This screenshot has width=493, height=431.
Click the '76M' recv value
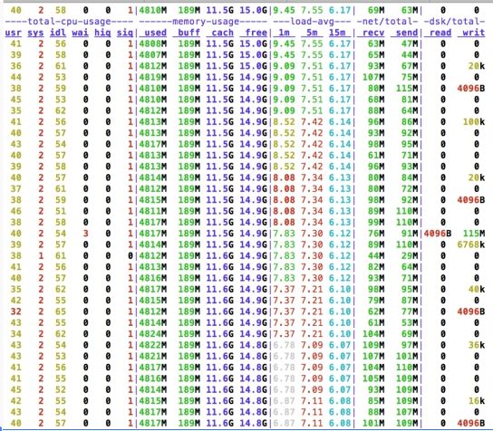pos(376,234)
